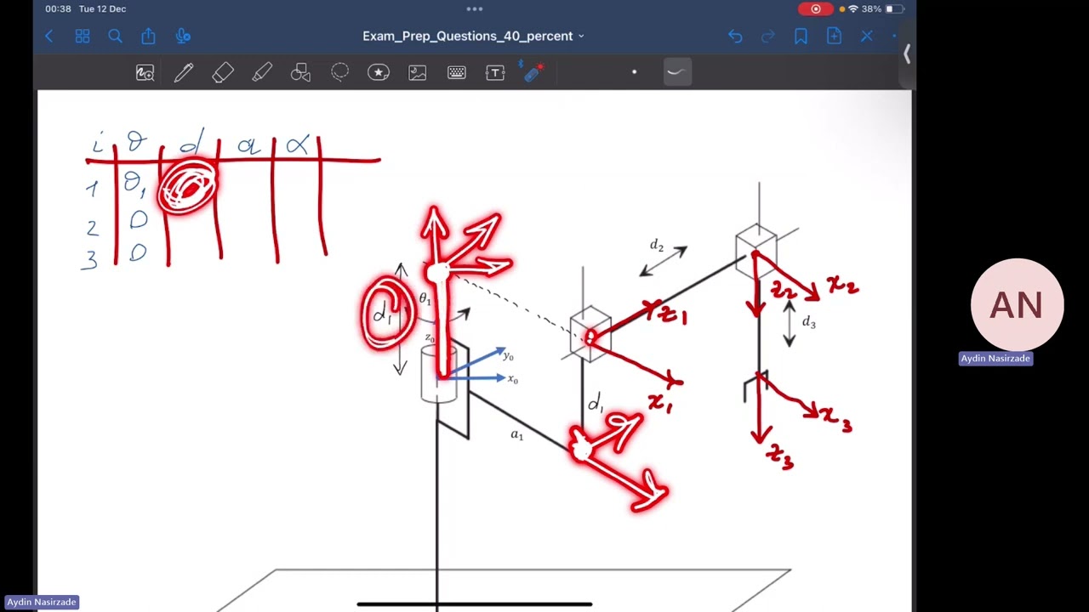
Task: Tap the share/export icon
Action: click(x=148, y=36)
